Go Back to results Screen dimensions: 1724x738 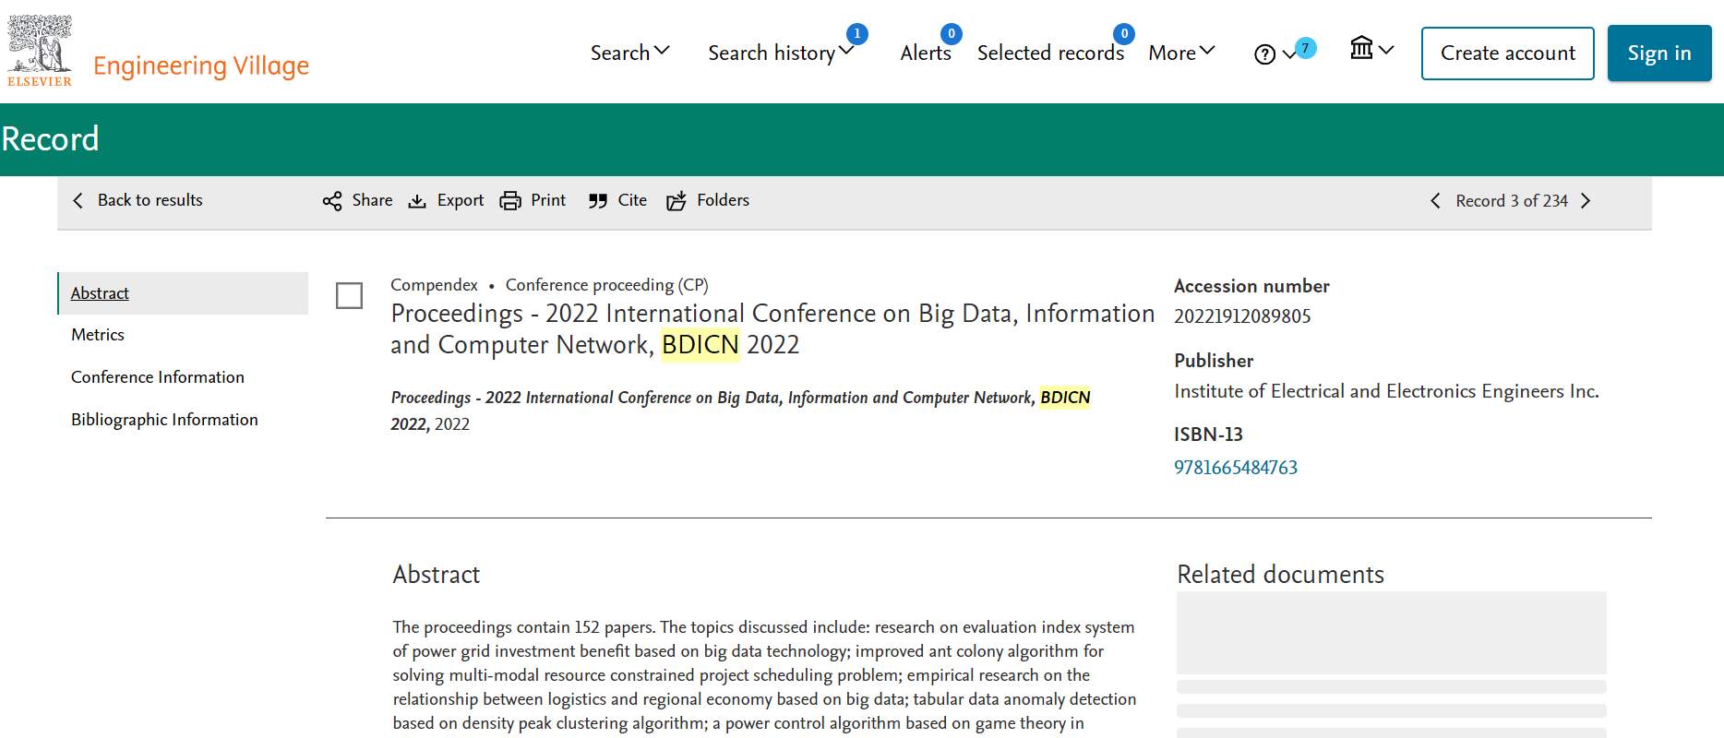[138, 200]
